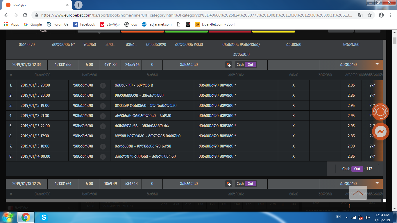The image size is (397, 223).
Task: Collapse ticket 121331935 via its status arrow
Action: [x=377, y=64]
